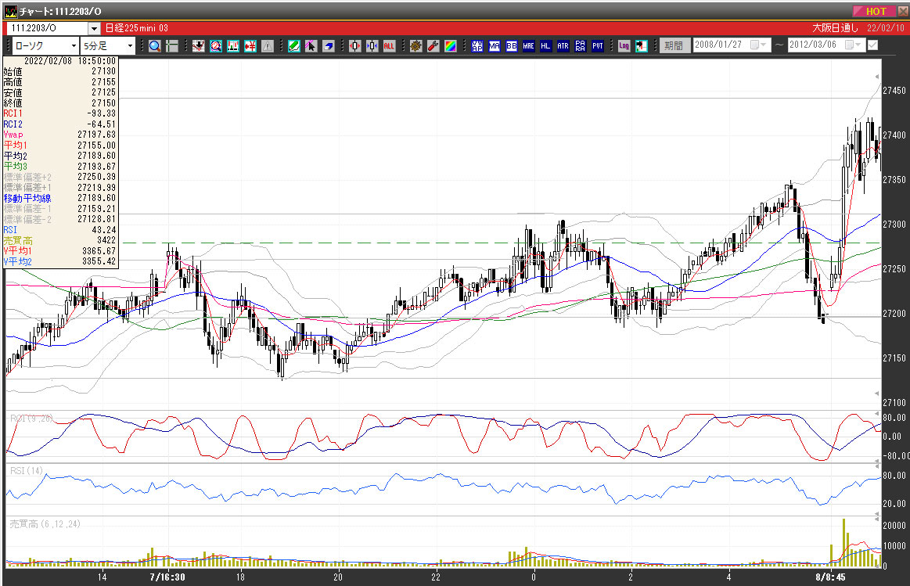Toggle the PVT indicator button
The height and width of the screenshot is (586, 910).
tap(598, 46)
